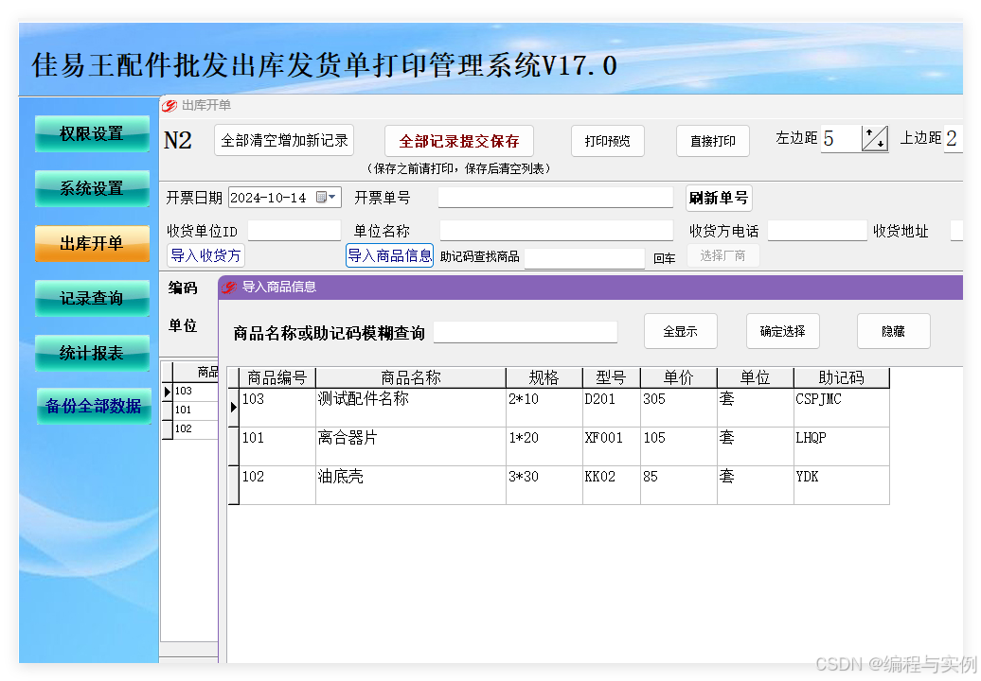Click the 商品名称 column header
The width and height of the screenshot is (981, 681).
411,378
